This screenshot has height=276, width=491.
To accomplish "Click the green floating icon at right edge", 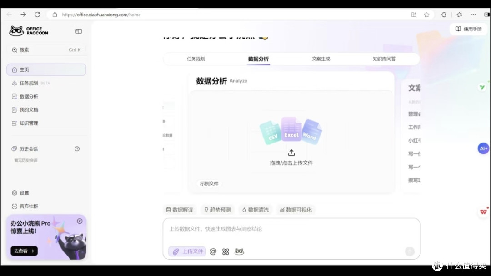I will [482, 88].
